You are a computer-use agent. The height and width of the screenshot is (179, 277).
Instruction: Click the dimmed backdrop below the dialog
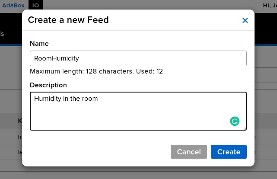(138, 173)
